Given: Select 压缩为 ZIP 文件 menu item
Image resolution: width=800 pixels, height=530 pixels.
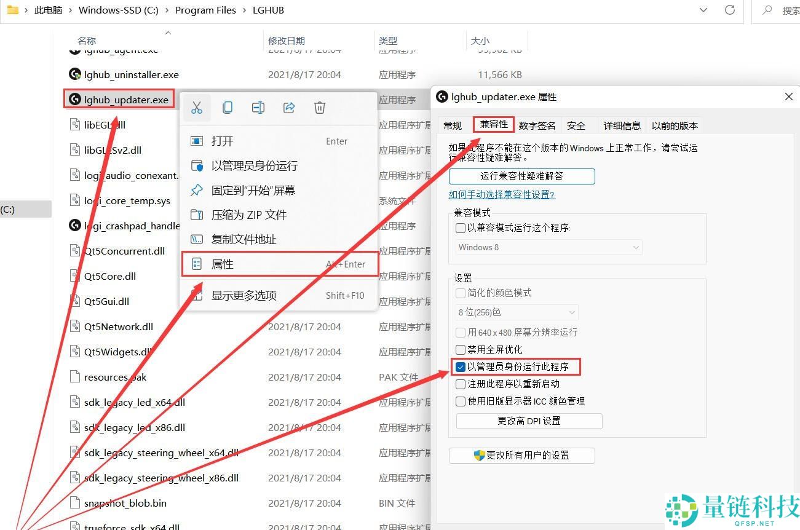Looking at the screenshot, I should (x=279, y=215).
